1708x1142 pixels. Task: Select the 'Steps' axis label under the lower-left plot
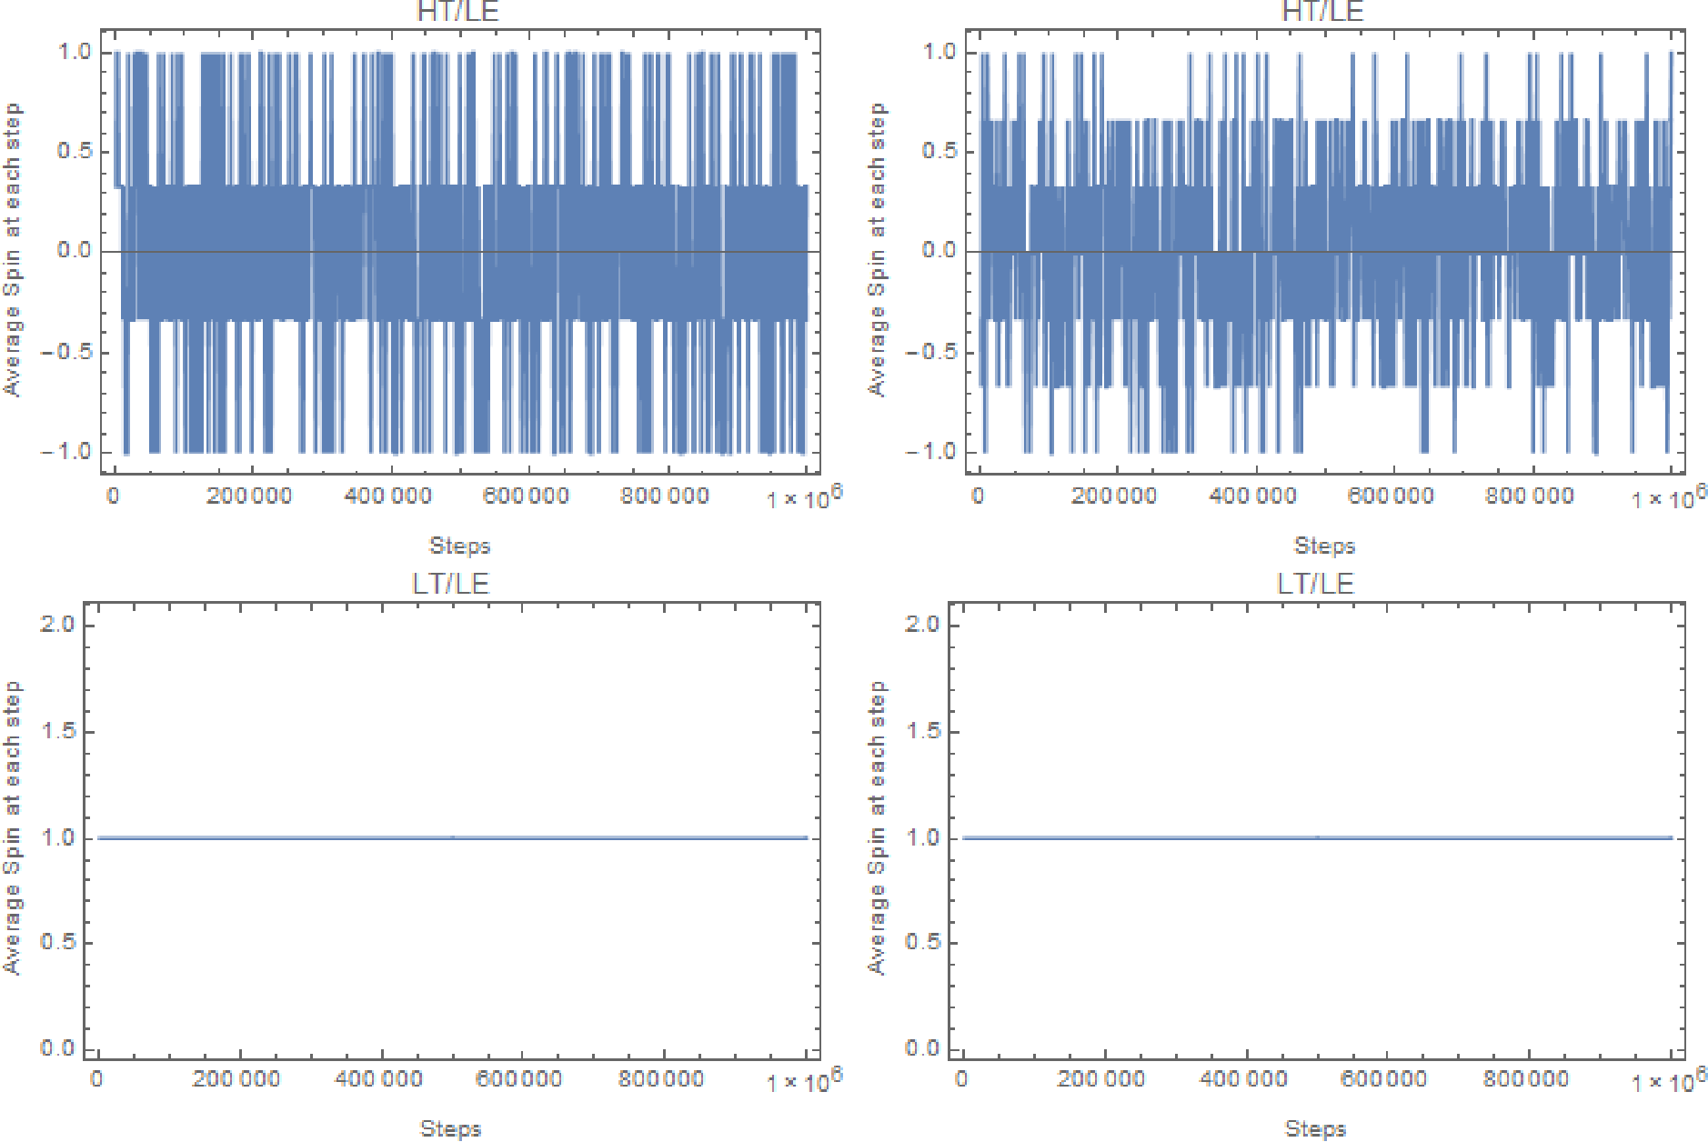coord(450,1128)
